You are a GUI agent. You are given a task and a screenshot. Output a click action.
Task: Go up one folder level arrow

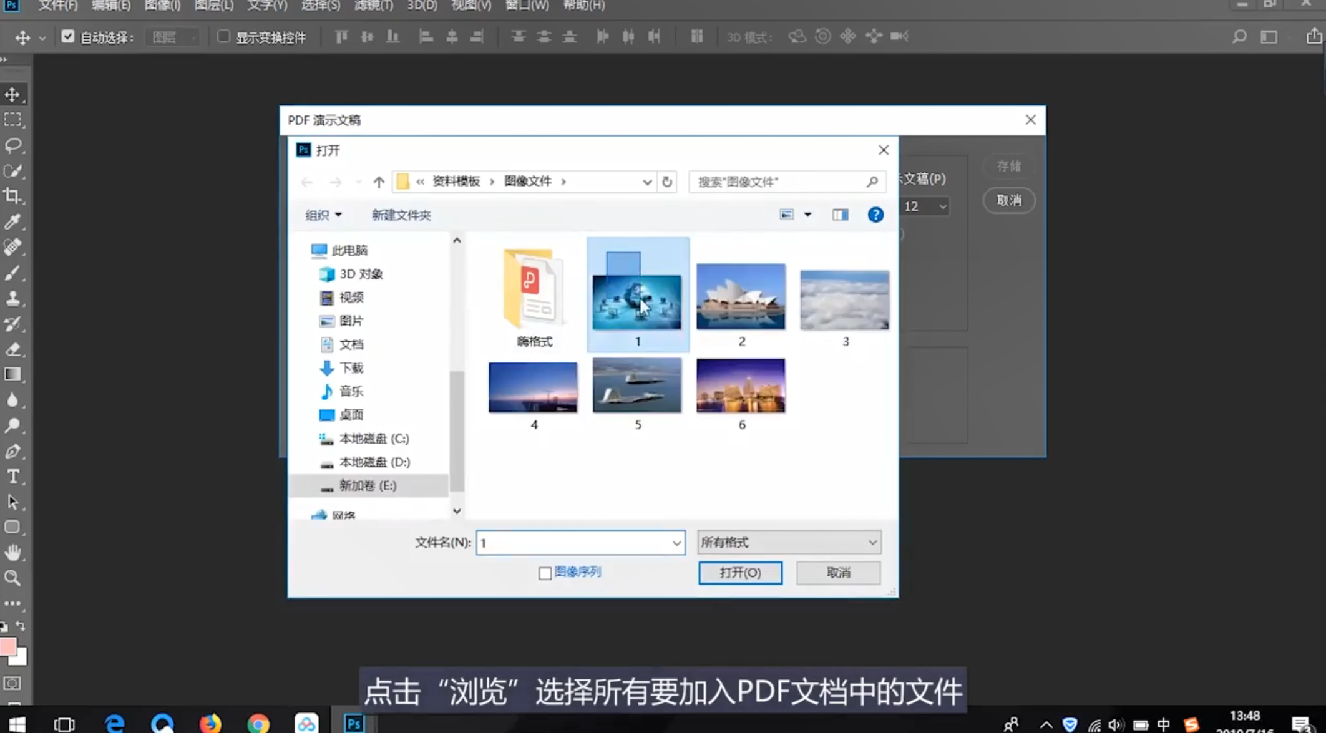click(x=379, y=182)
